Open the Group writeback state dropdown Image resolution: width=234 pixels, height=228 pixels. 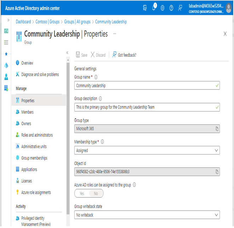(x=147, y=215)
